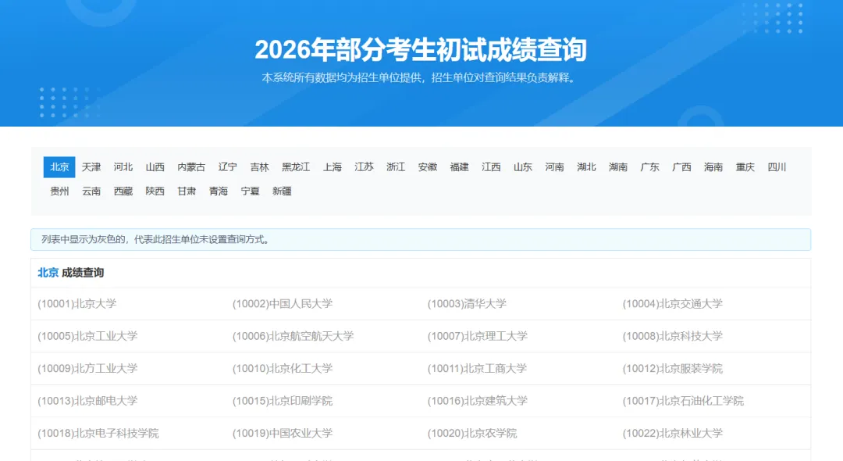Viewport: 843px width, 461px height.
Task: Open (10001)北京大学 score query
Action: 76,304
